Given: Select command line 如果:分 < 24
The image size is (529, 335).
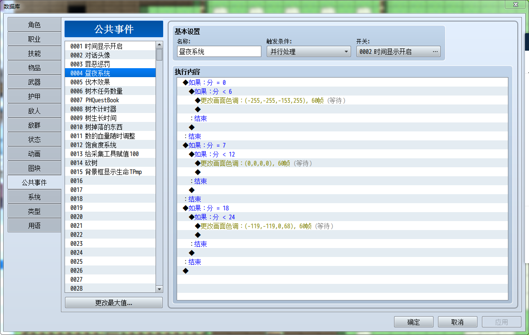Looking at the screenshot, I should click(343, 217).
